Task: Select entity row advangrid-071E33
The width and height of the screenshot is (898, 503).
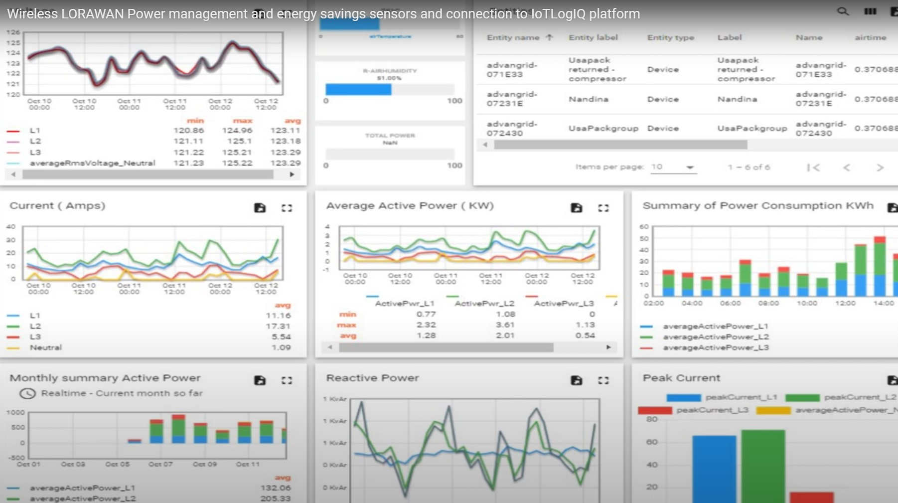Action: coord(687,69)
